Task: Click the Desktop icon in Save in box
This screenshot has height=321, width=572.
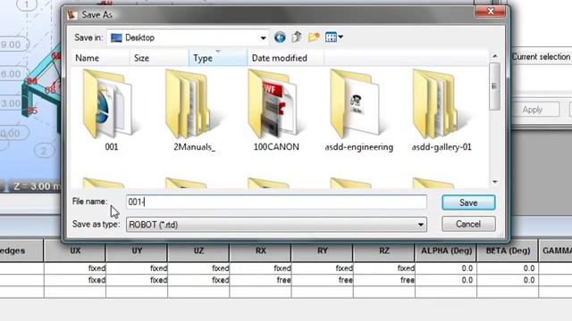Action: [x=116, y=37]
